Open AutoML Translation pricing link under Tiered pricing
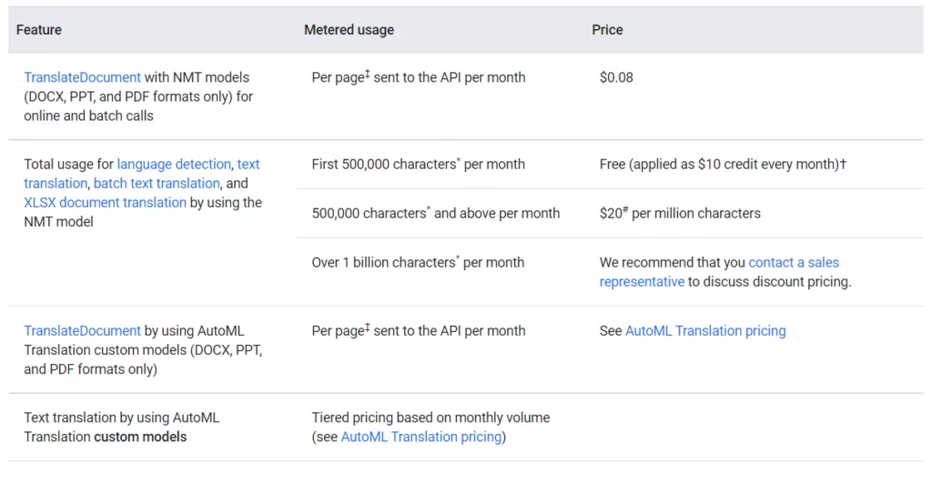This screenshot has height=483, width=932. tap(421, 437)
